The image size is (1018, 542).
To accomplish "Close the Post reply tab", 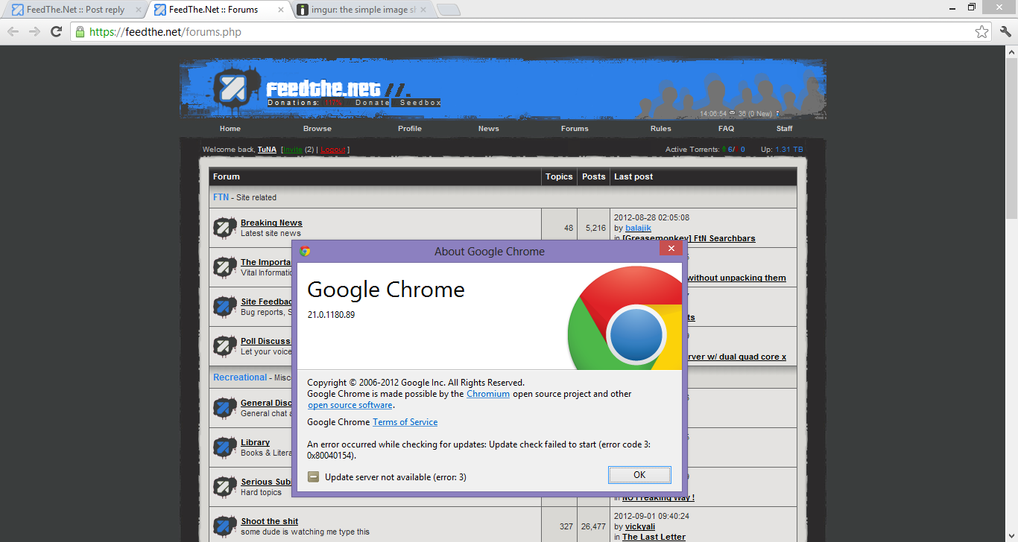I will [x=138, y=10].
